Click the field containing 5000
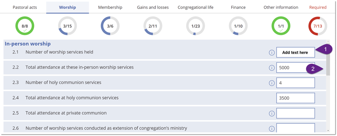The width and height of the screenshot is (337, 136). click(x=295, y=68)
